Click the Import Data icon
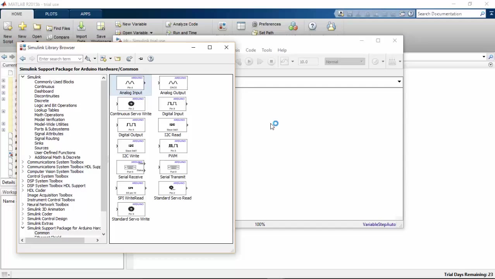495x279 pixels. point(81,28)
